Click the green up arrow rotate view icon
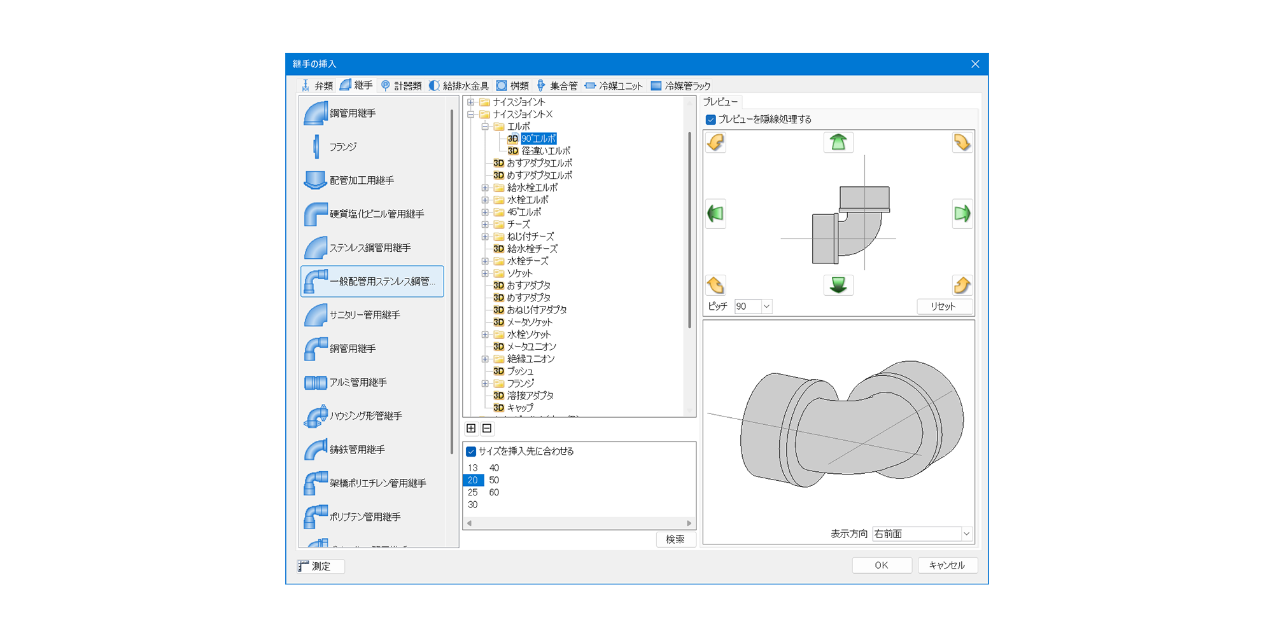Screen dimensions: 1273x636 click(838, 142)
